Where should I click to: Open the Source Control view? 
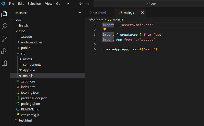4,38
